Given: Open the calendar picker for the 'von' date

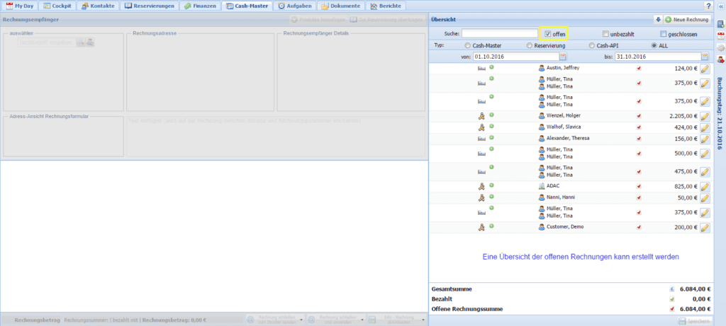Looking at the screenshot, I should point(563,57).
